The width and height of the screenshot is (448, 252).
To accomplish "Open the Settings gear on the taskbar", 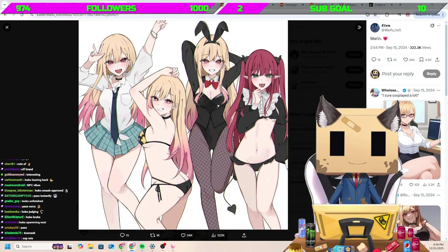I will [x=152, y=246].
